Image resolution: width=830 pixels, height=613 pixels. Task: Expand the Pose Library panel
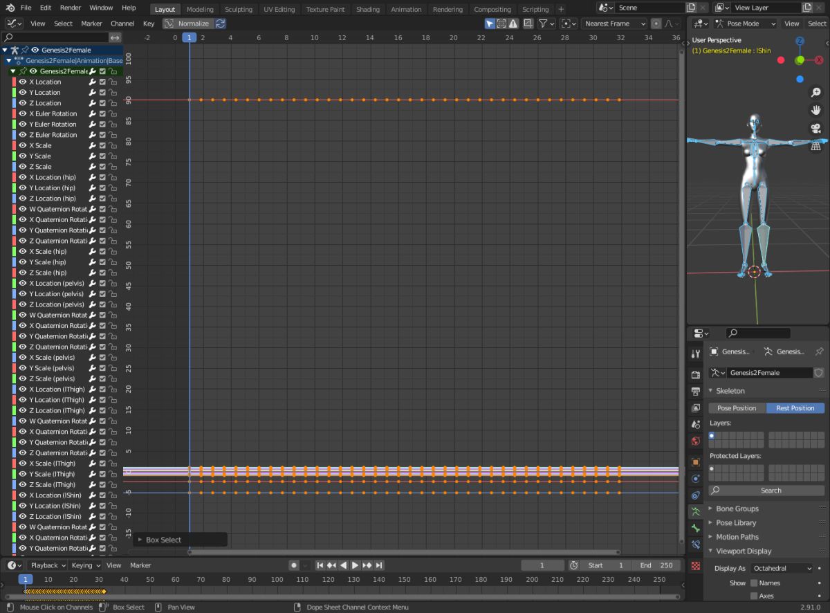[710, 523]
